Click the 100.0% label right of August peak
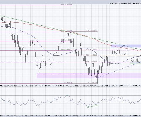Image resolution: width=141 pixels, height=117 pixels. (91, 30)
